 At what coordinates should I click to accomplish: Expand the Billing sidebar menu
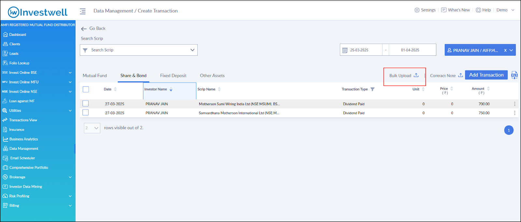70,206
